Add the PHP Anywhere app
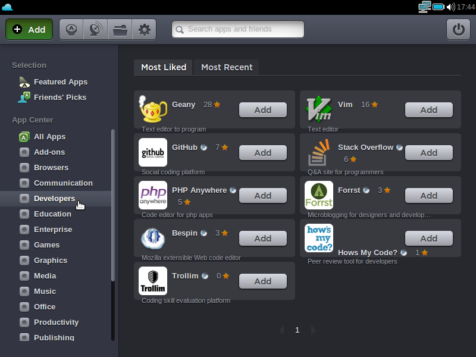 point(262,196)
